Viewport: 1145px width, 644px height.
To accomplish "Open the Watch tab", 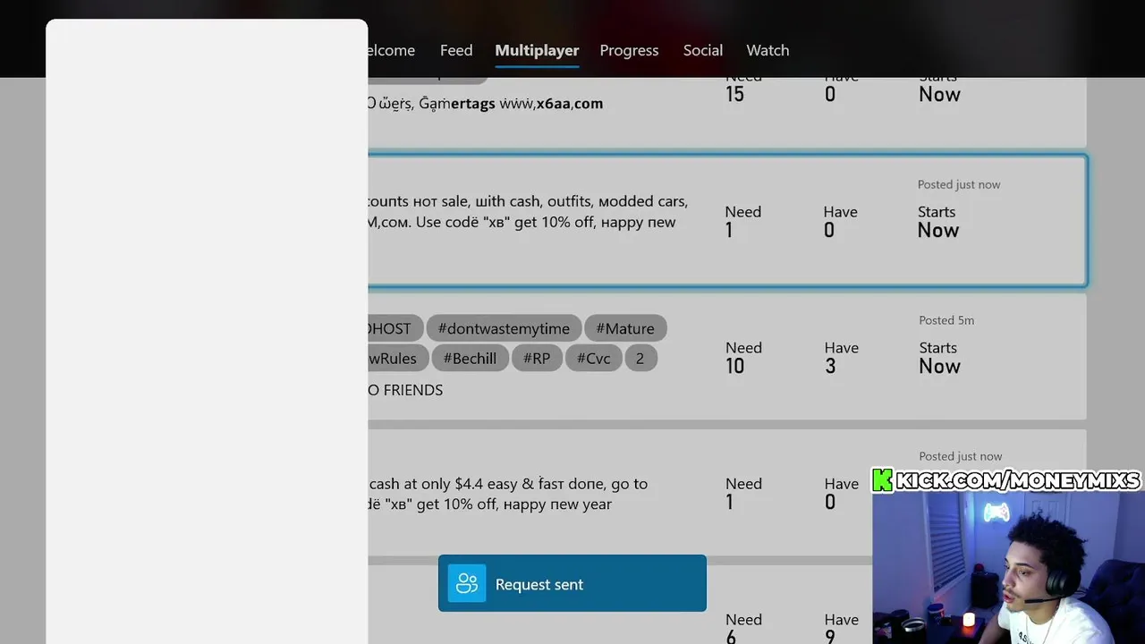I will 768,50.
